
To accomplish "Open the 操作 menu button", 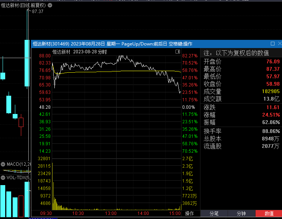I will click(x=189, y=213).
